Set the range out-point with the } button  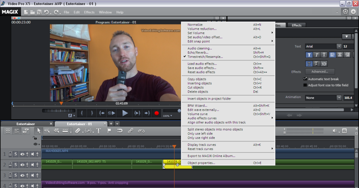pos(92,113)
